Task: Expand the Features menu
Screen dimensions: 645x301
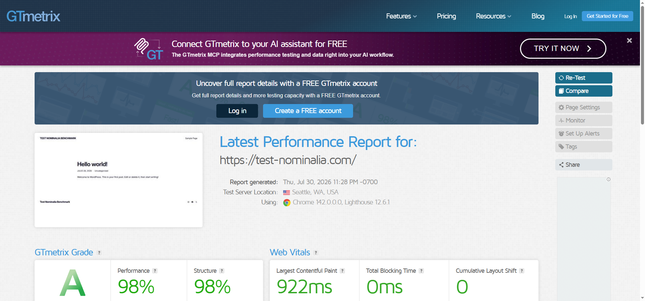Action: tap(401, 16)
